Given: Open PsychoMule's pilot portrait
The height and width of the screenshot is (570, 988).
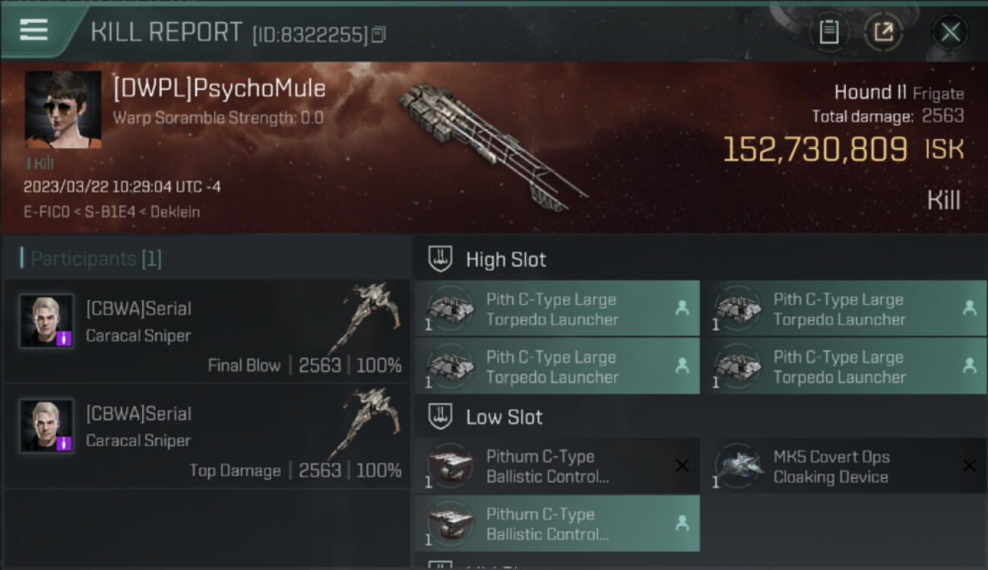Looking at the screenshot, I should click(63, 109).
